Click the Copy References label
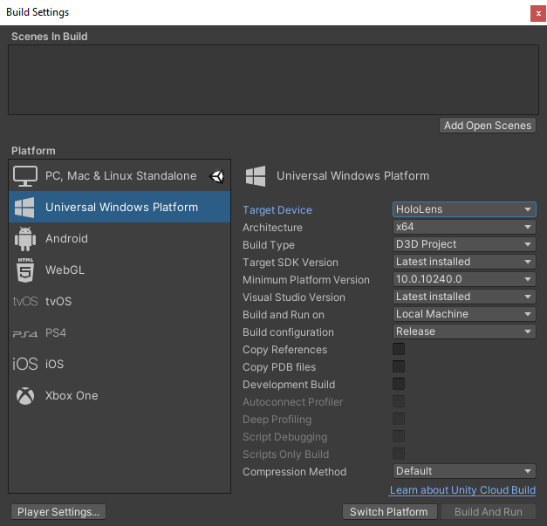 coord(284,350)
